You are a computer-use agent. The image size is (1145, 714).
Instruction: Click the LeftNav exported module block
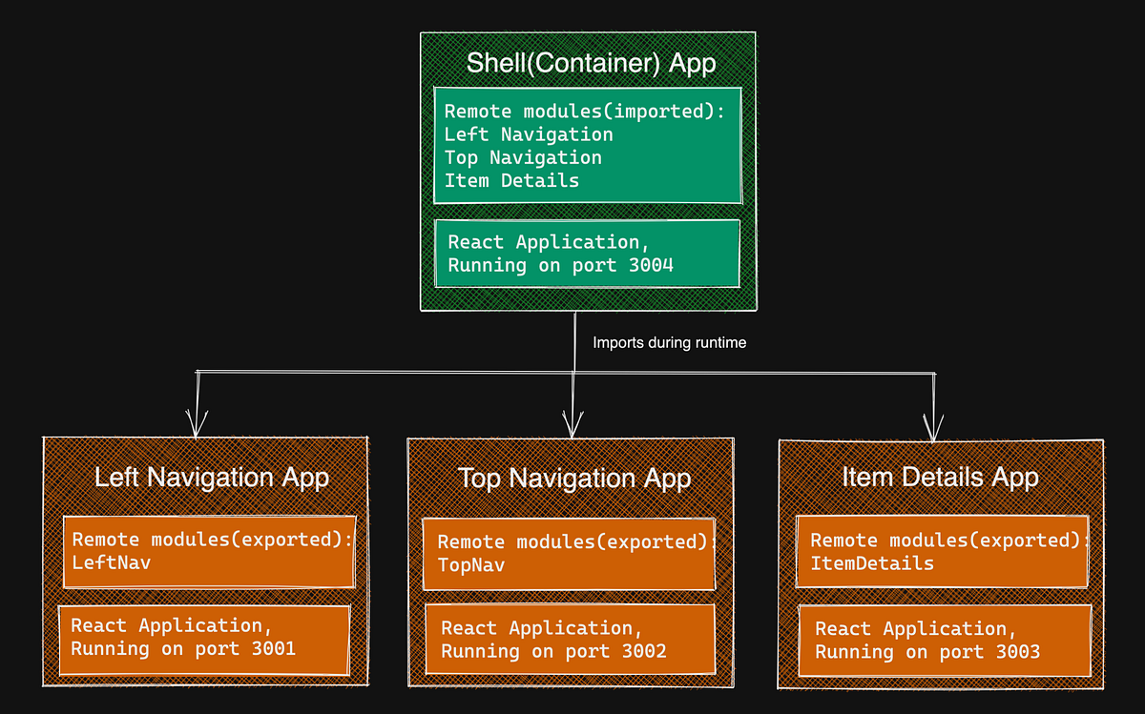pos(209,551)
